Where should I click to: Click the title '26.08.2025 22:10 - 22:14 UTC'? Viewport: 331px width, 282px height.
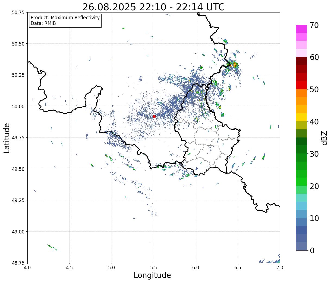153,7
